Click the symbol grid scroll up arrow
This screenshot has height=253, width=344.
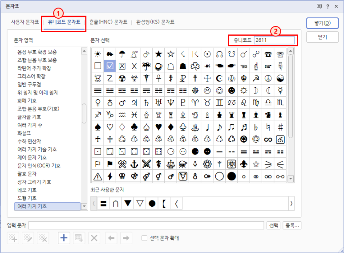click(x=291, y=51)
